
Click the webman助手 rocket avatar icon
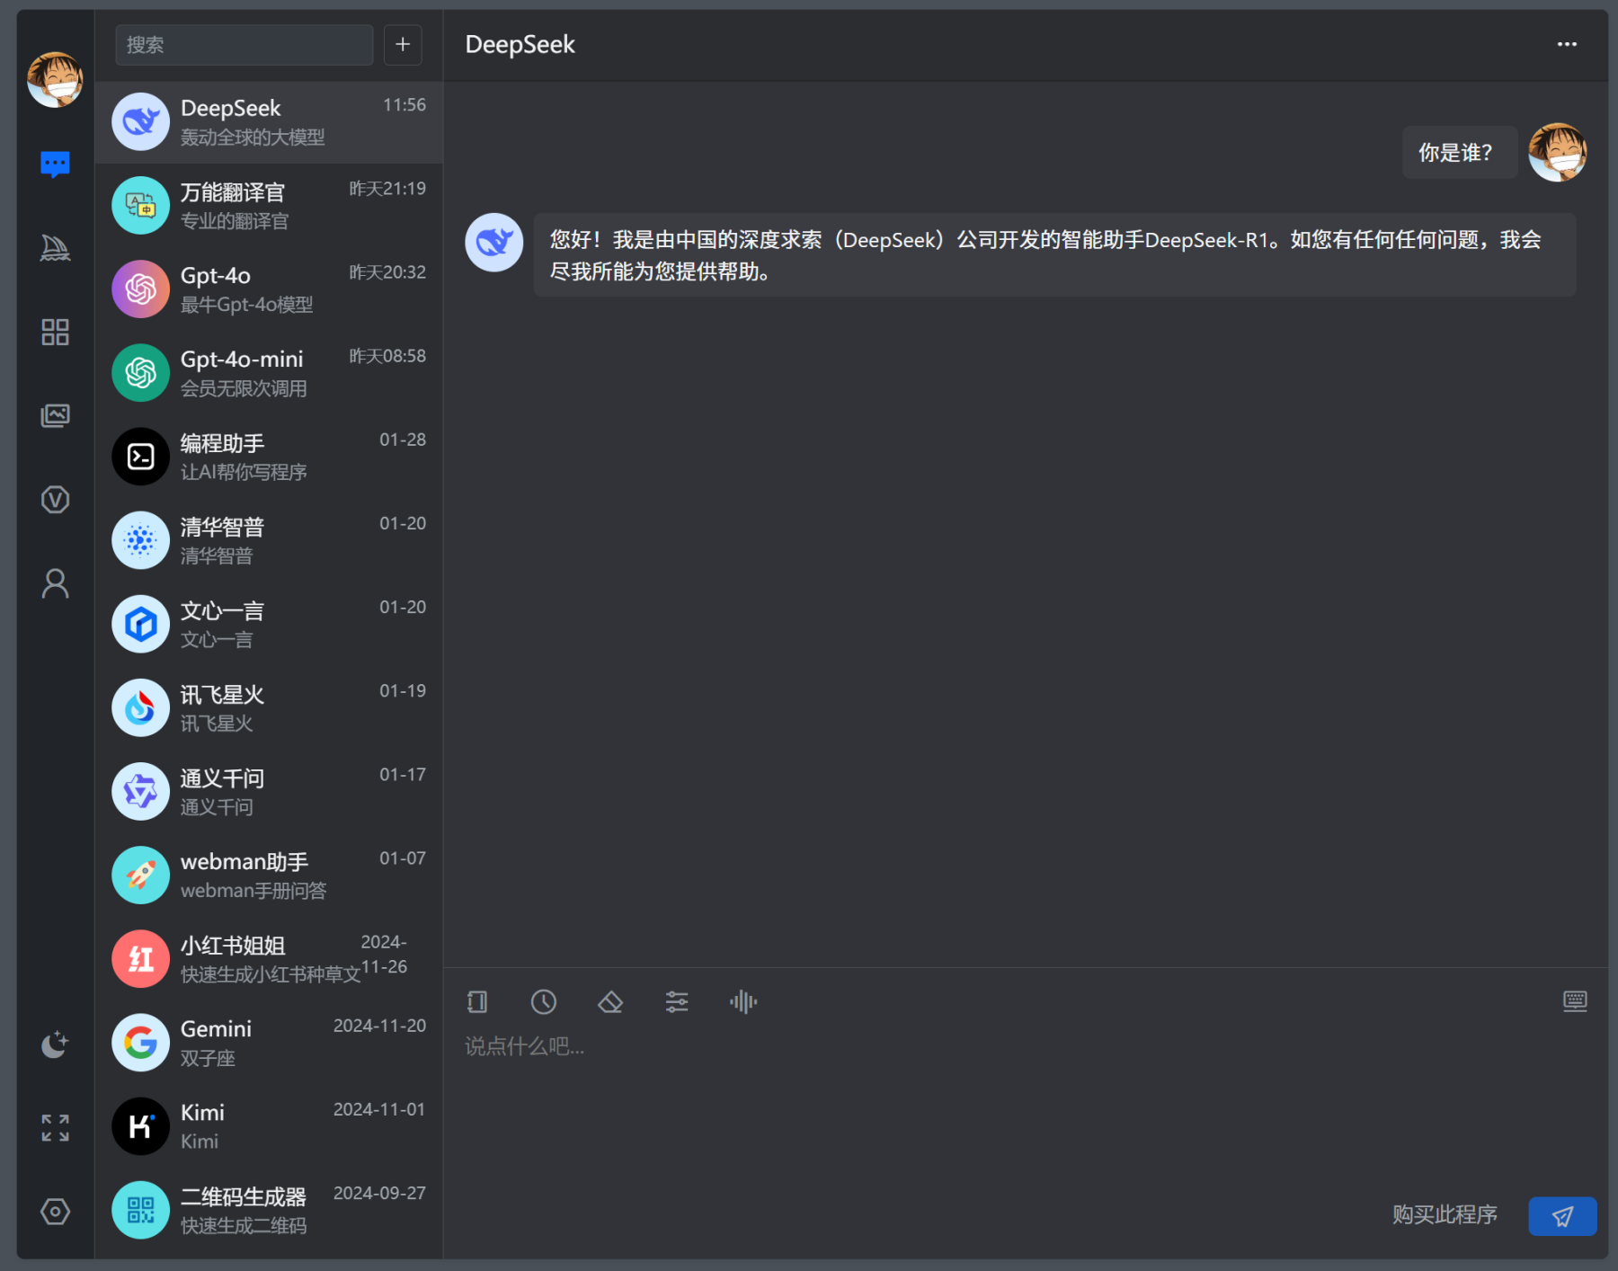140,875
